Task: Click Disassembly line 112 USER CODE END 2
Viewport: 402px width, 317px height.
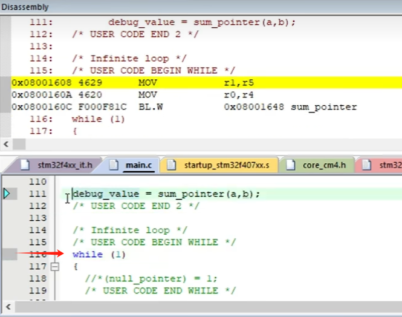Action: pyautogui.click(x=135, y=34)
